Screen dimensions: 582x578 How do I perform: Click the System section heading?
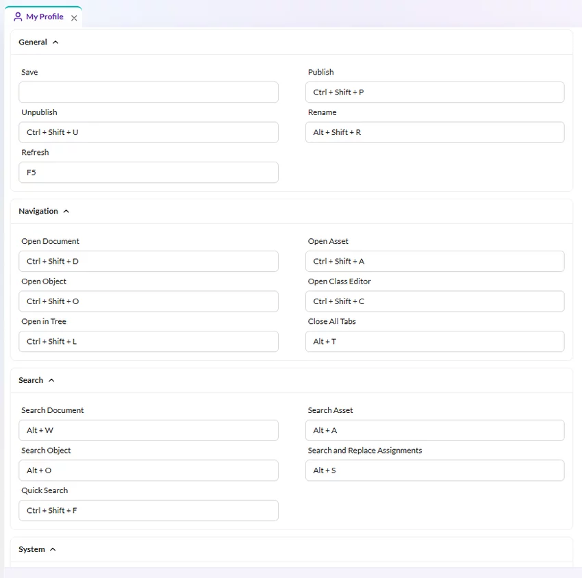click(31, 549)
